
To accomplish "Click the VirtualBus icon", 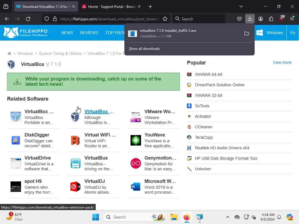I will coord(76,163).
